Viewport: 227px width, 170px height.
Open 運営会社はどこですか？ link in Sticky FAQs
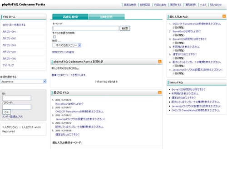183,98
